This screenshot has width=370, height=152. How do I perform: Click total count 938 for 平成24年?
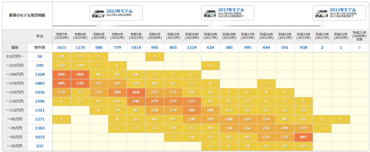[304, 47]
